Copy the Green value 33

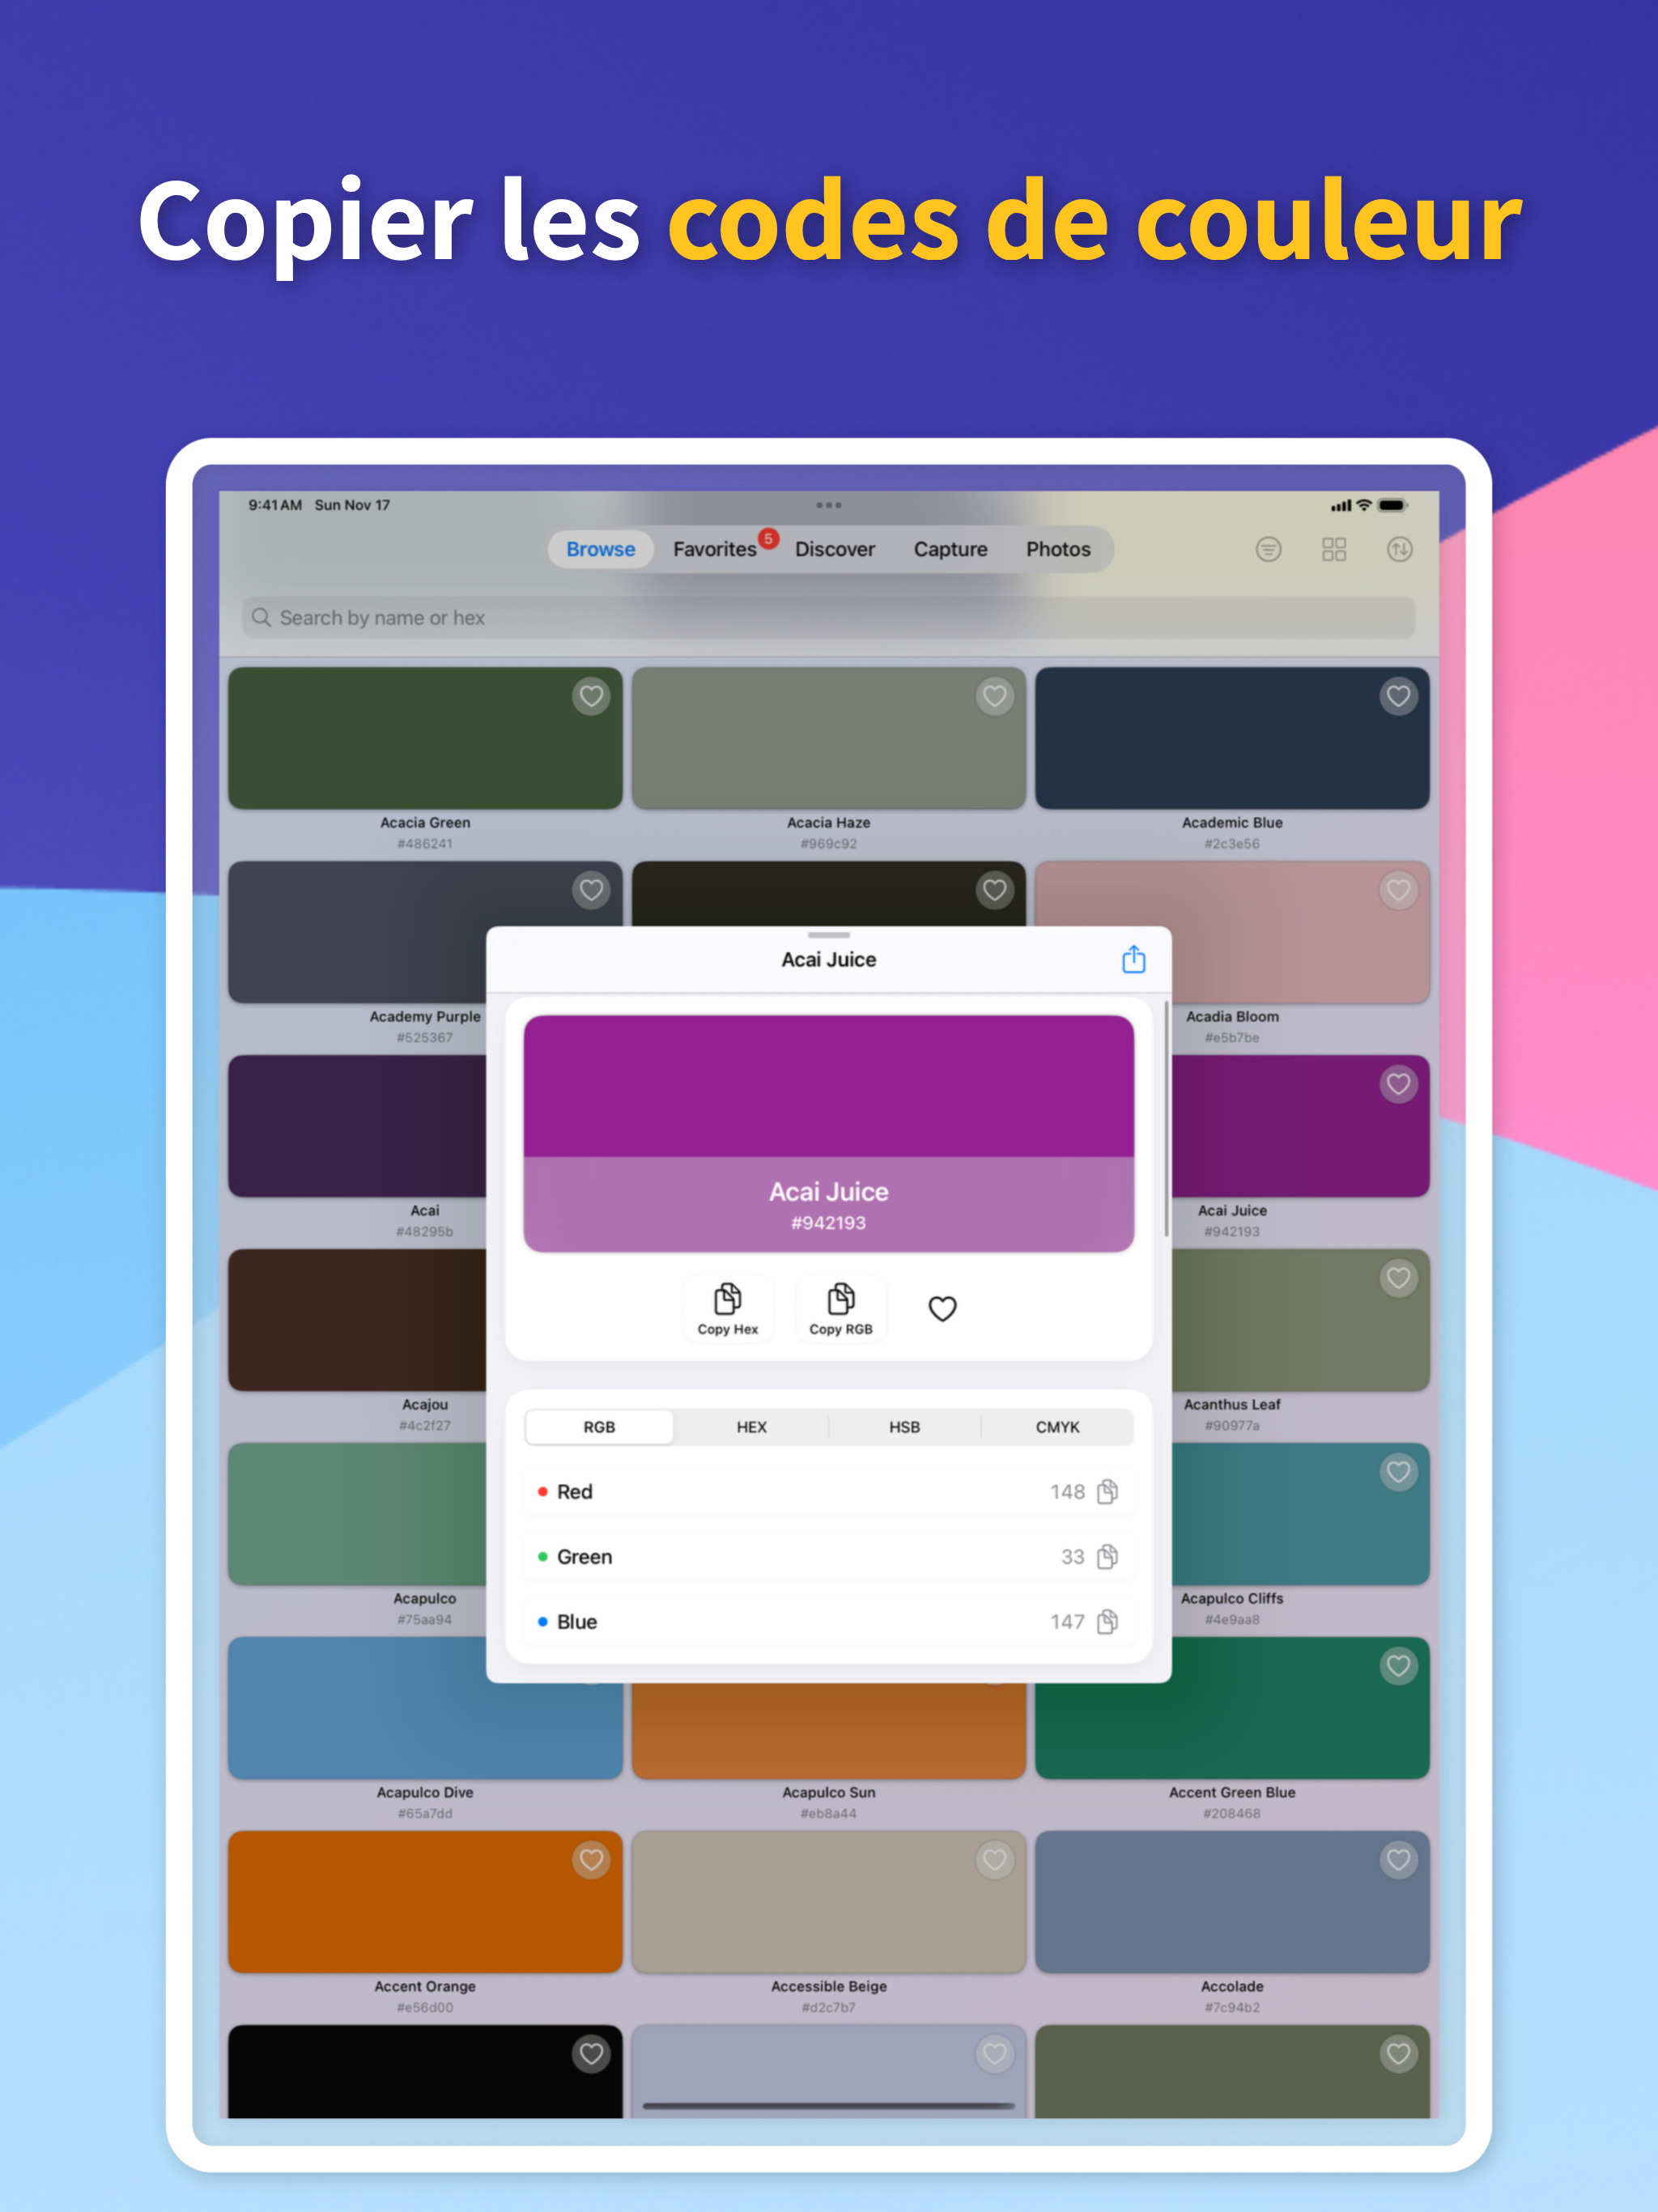point(1107,1557)
